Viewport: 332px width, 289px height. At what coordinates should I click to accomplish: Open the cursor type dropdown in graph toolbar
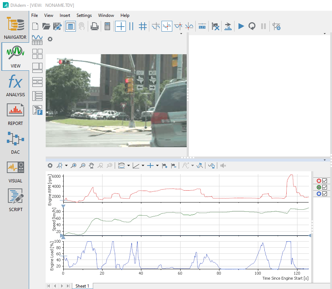pyautogui.click(x=157, y=166)
